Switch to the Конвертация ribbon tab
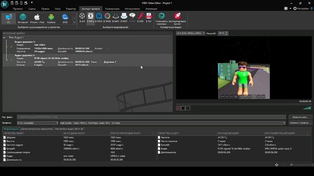The width and height of the screenshot is (314, 176). tap(112, 9)
